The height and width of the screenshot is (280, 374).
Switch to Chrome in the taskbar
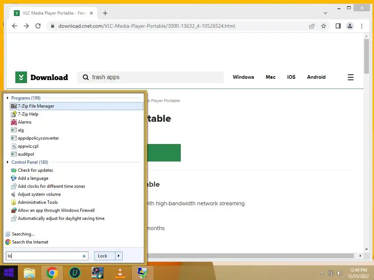click(x=52, y=273)
